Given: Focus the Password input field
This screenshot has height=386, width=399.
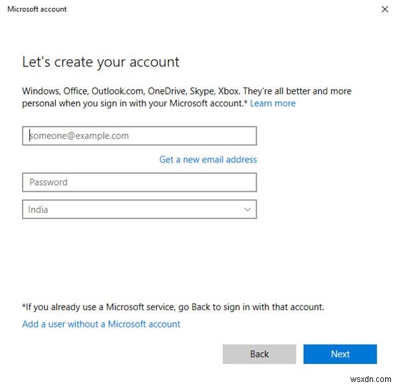Looking at the screenshot, I should tap(139, 182).
